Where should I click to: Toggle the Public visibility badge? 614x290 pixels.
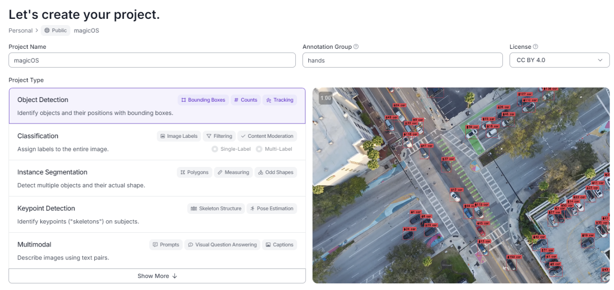55,30
